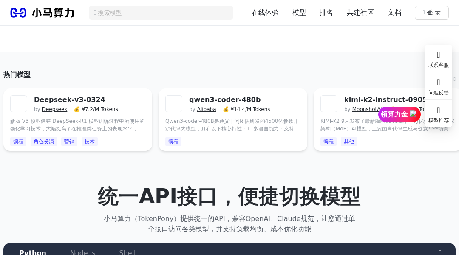Click the 登录 login button

[432, 13]
